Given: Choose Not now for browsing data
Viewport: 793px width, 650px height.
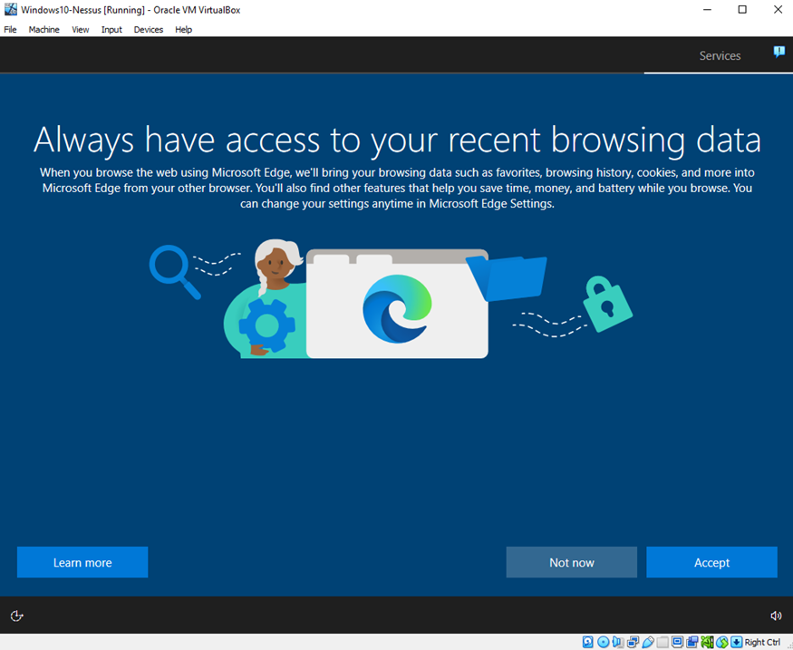Looking at the screenshot, I should click(571, 562).
